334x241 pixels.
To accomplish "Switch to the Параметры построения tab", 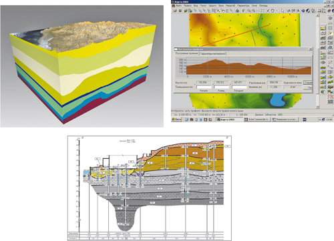I will point(213,53).
